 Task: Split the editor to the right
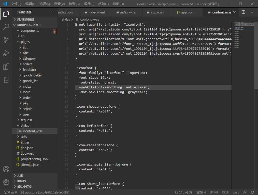[x=243, y=12]
